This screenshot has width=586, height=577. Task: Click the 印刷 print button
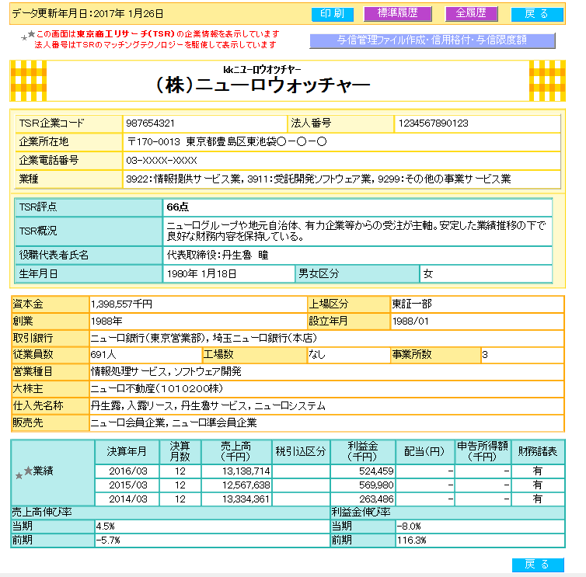332,14
